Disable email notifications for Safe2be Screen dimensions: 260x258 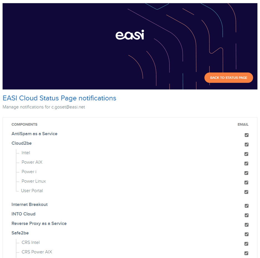(x=246, y=234)
